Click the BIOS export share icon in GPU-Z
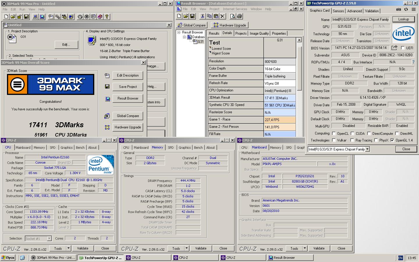 tap(394, 48)
